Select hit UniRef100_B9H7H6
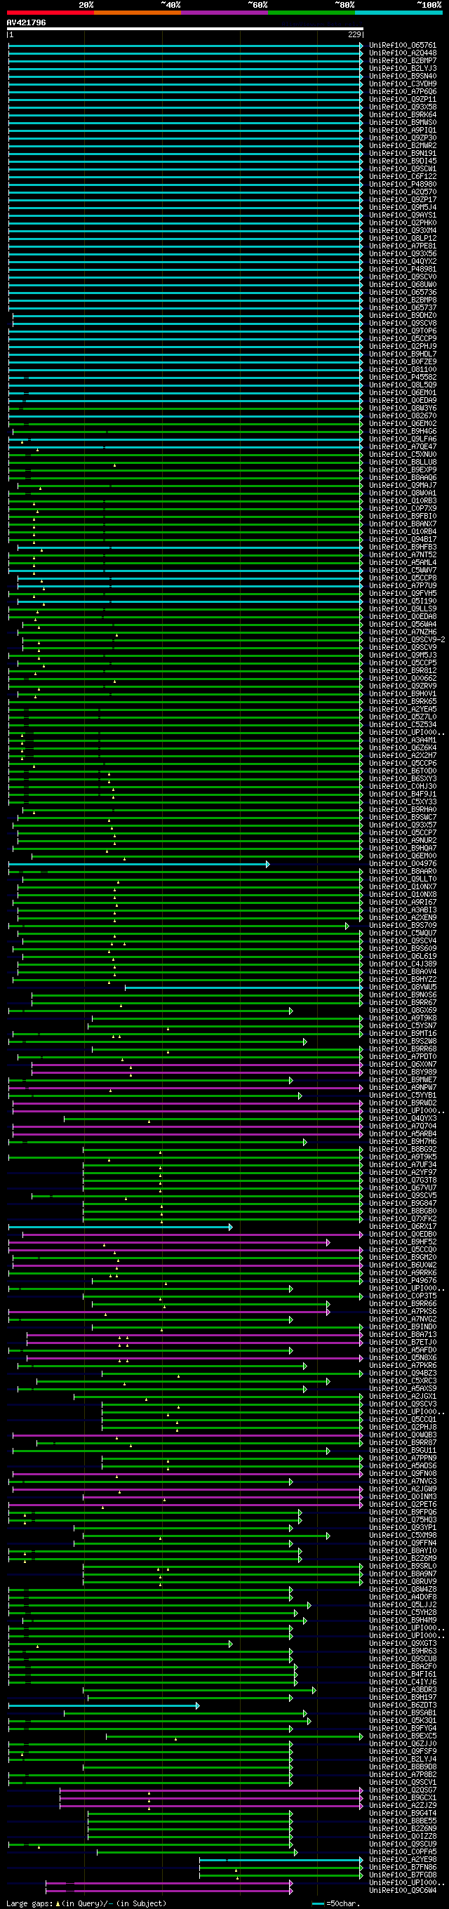This screenshot has width=449, height=1909. 403,1141
